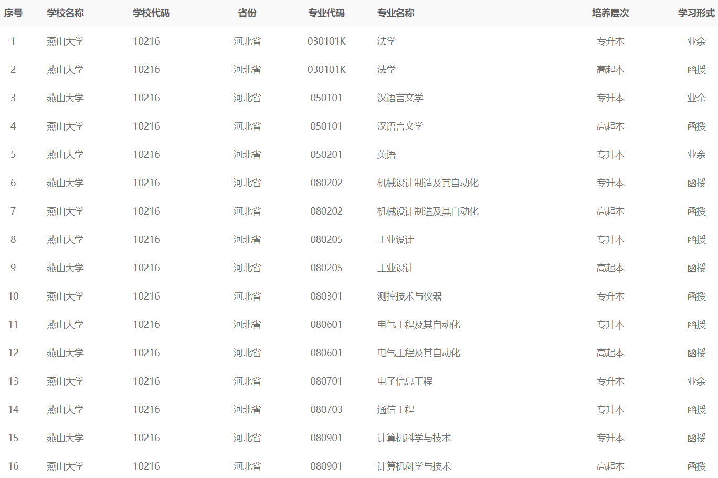Image resolution: width=718 pixels, height=478 pixels.
Task: Click the 专业名称 column header
Action: 396,13
